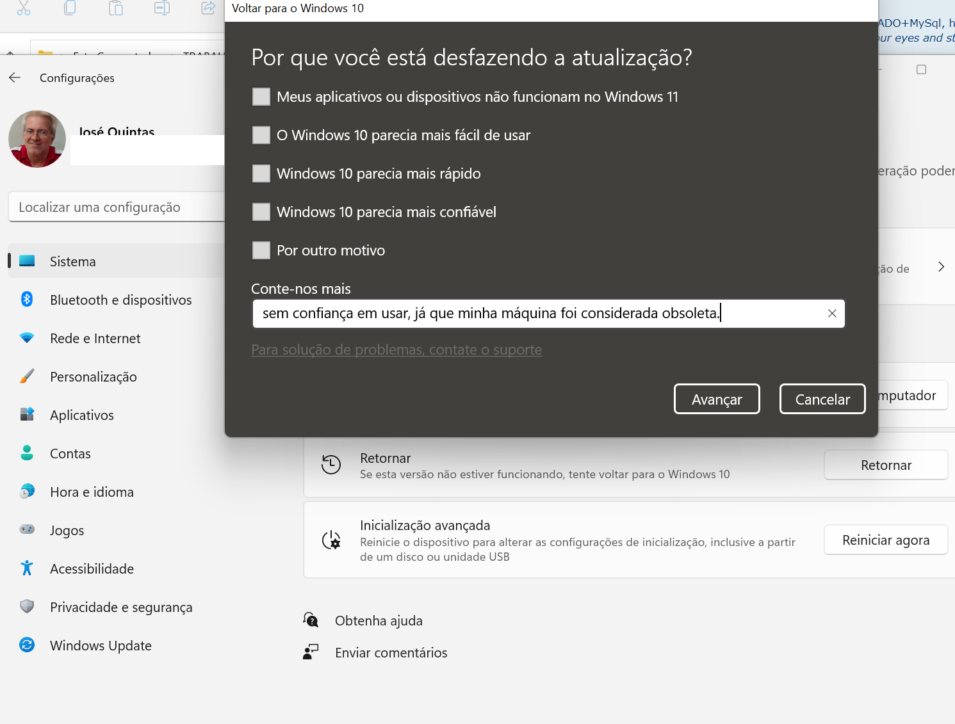Click the Privacidade e segurança shield icon

(27, 606)
